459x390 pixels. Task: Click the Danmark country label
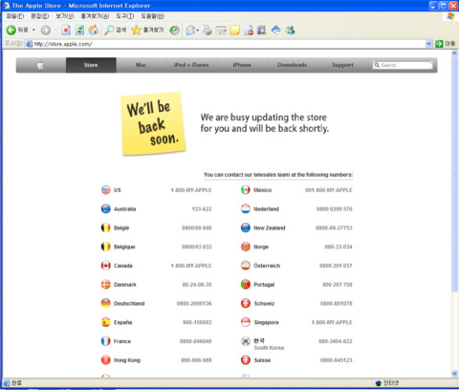click(x=125, y=285)
